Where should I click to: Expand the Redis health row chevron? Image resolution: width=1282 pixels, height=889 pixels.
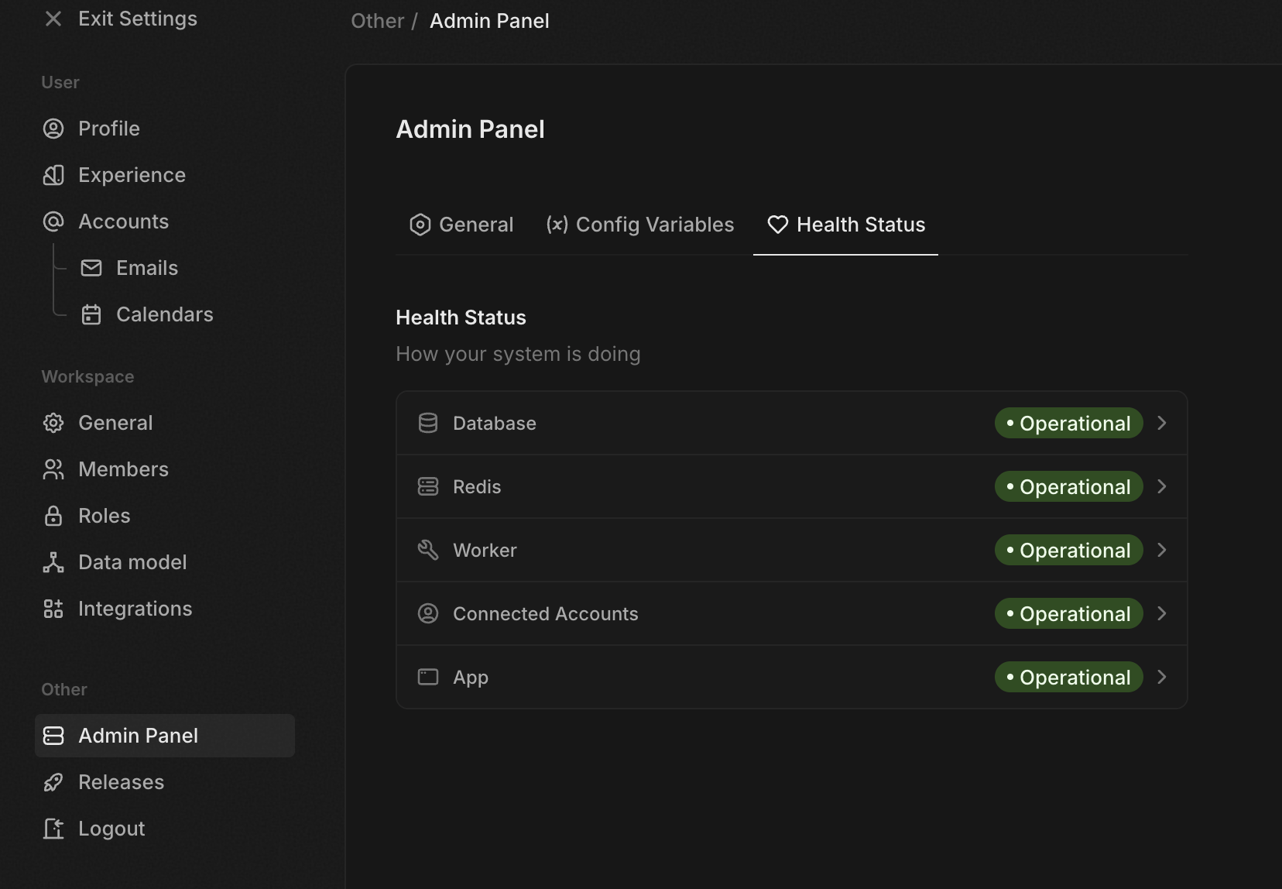pos(1161,486)
